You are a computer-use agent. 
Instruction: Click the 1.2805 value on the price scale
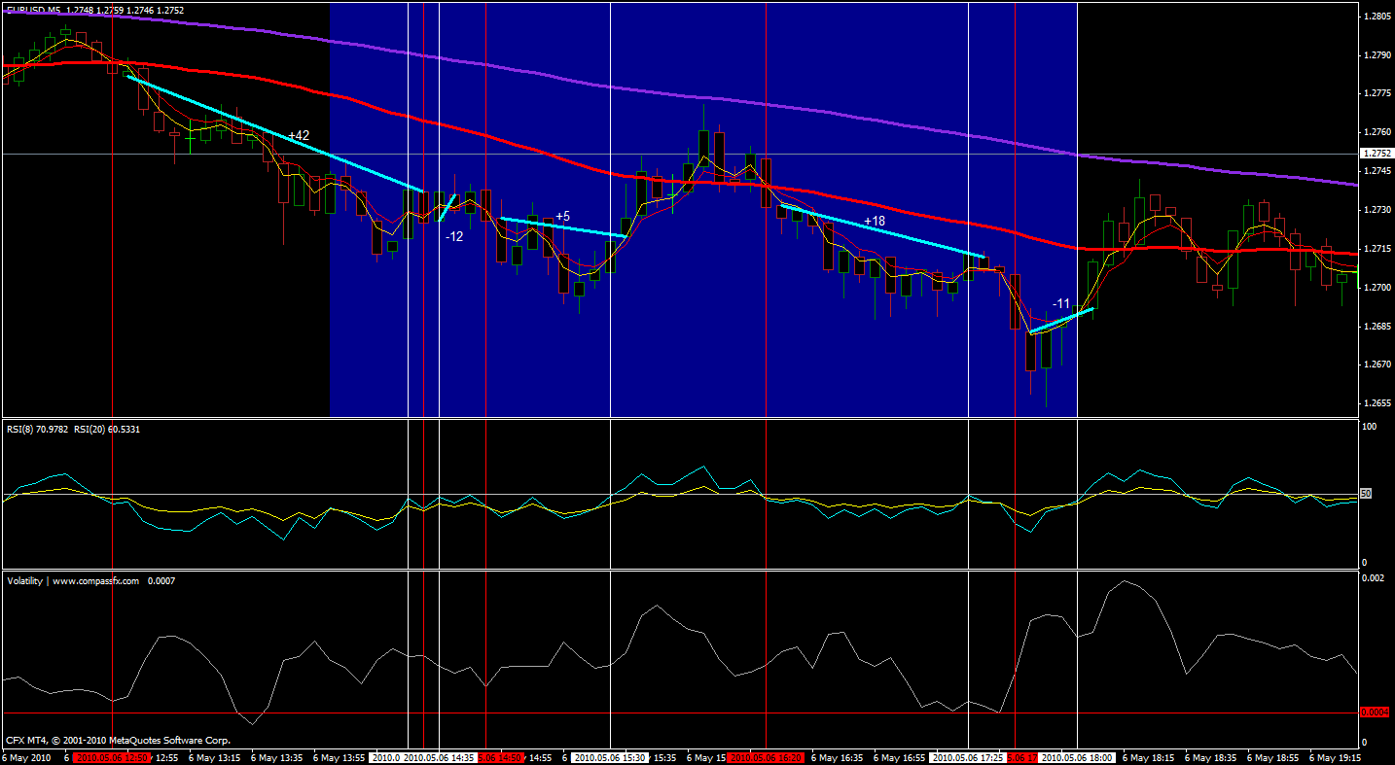(x=1377, y=17)
